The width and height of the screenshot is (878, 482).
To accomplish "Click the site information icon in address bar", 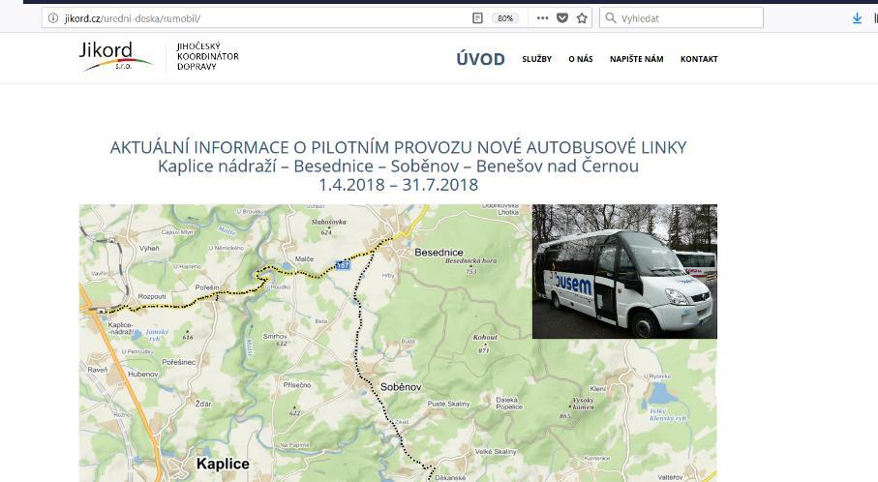I will pyautogui.click(x=53, y=18).
